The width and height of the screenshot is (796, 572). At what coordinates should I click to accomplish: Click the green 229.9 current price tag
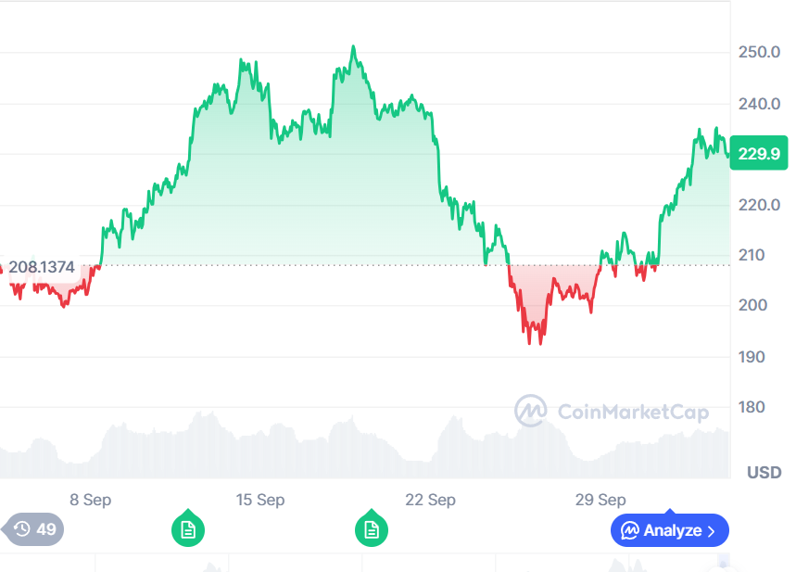click(758, 155)
